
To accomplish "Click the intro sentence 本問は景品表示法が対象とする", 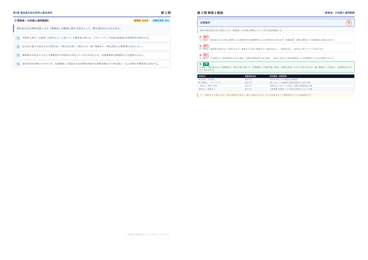I will 241,31.
